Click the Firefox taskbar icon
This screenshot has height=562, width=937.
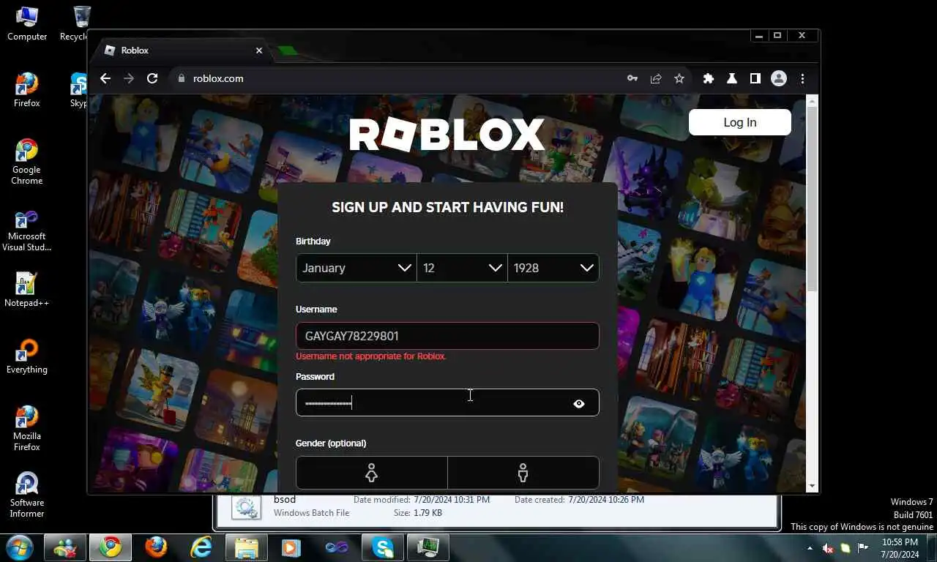[155, 547]
